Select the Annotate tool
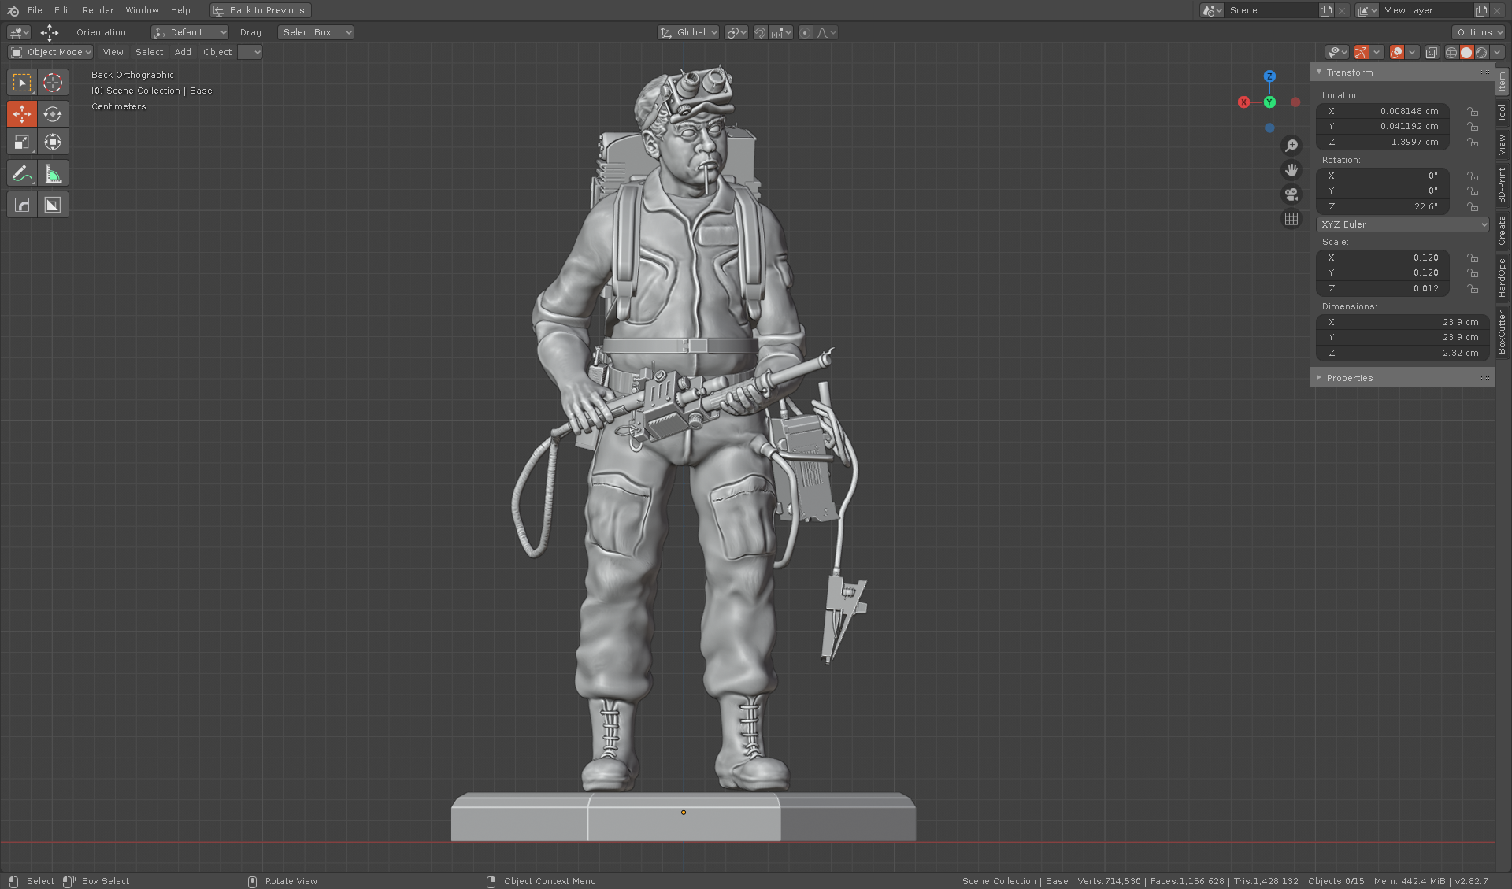 pos(21,172)
